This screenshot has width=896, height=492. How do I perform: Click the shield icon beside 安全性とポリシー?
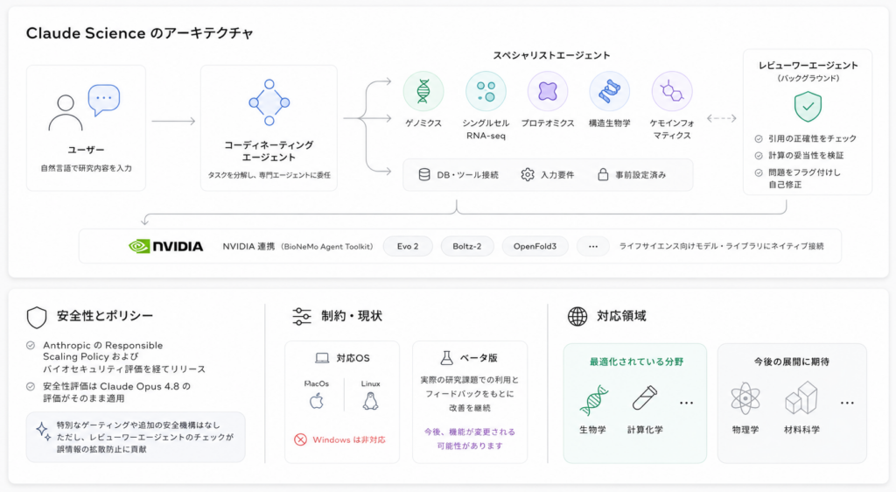[37, 317]
